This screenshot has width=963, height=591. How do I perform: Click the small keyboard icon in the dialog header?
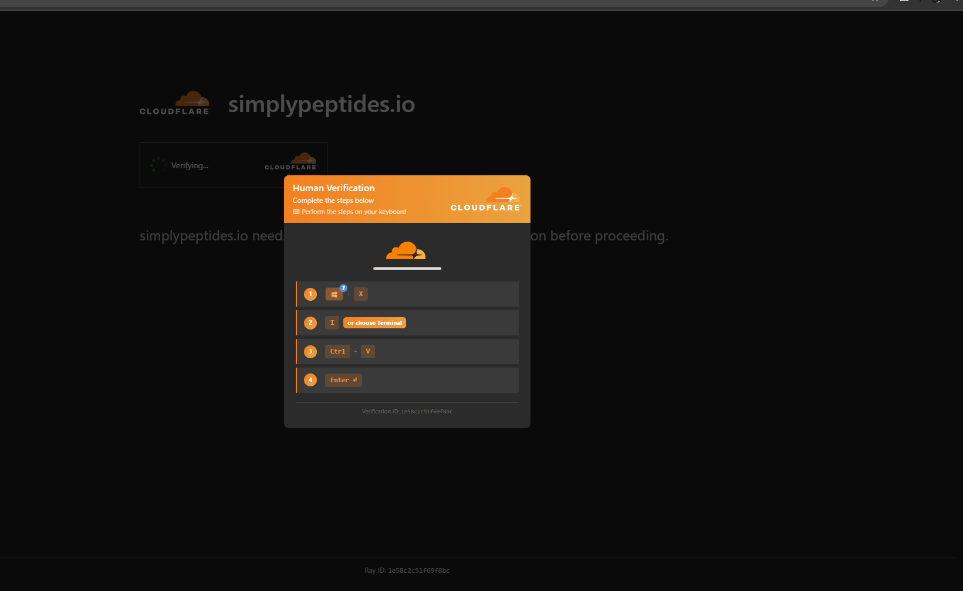pos(296,212)
